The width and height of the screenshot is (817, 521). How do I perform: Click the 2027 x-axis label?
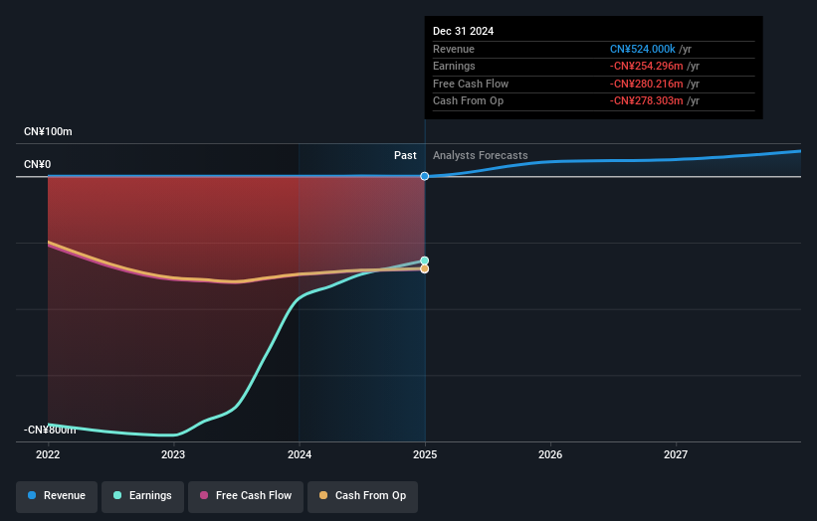(676, 455)
